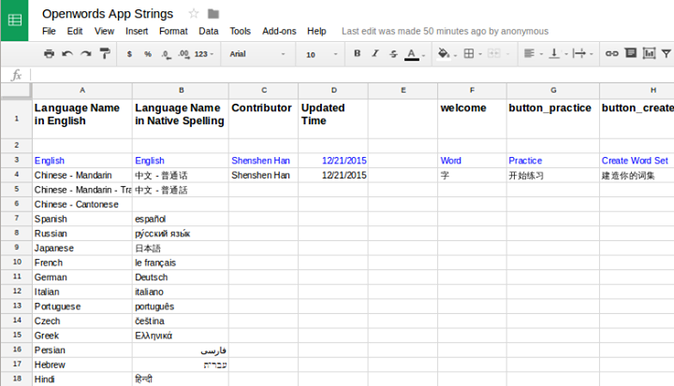
Task: Click the Filter icon
Action: (667, 53)
